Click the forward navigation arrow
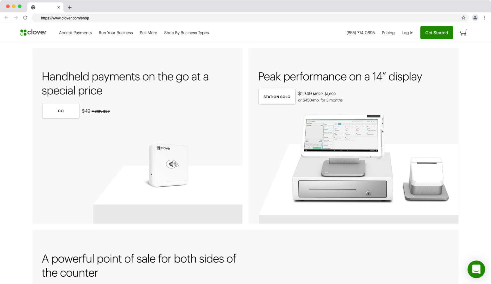This screenshot has height=284, width=491. tap(15, 18)
